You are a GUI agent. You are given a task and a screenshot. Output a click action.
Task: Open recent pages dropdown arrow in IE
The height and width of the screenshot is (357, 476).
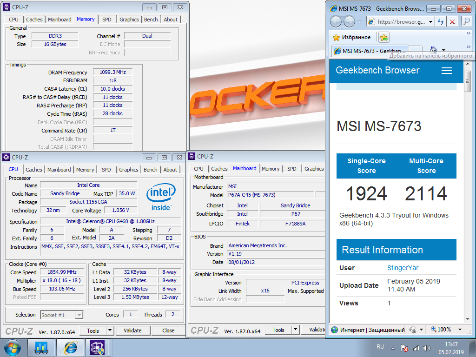click(359, 22)
